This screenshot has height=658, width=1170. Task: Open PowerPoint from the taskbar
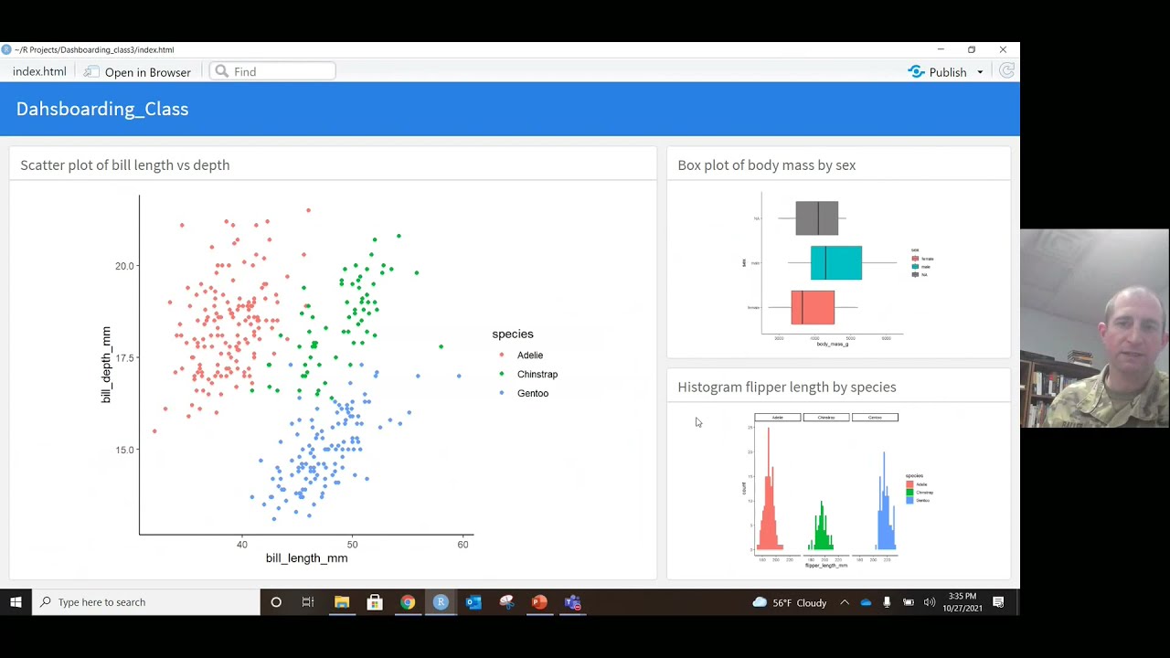539,602
